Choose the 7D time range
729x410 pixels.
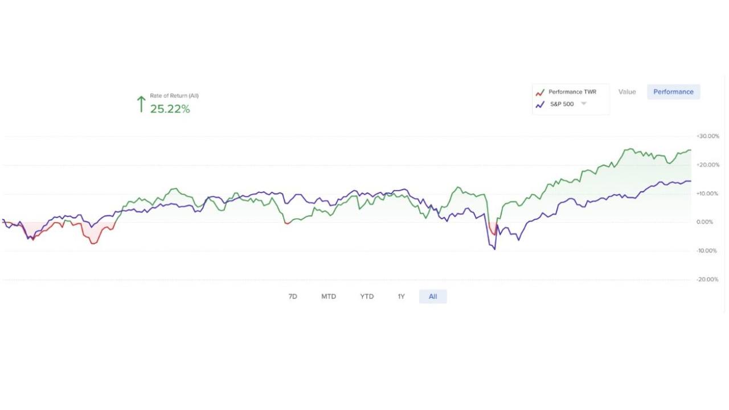coord(293,297)
